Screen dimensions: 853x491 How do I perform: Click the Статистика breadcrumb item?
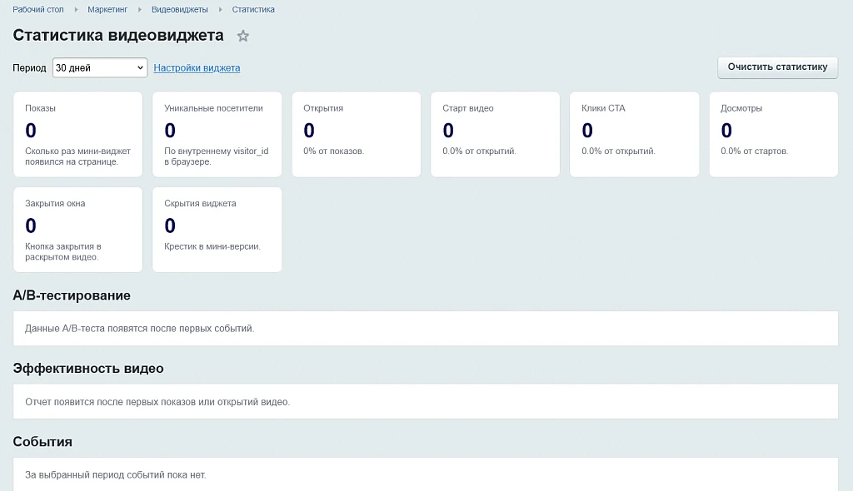[253, 9]
